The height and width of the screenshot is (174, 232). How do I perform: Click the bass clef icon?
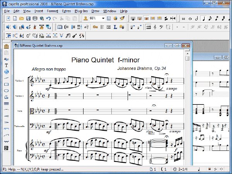(x=161, y=27)
